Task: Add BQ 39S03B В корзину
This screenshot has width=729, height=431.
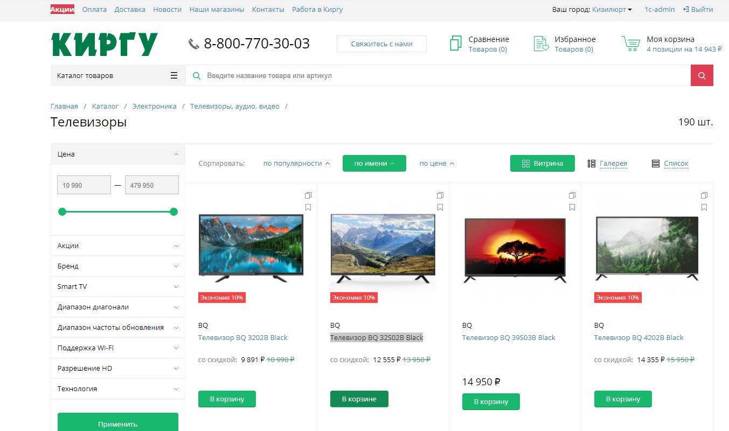Action: [491, 401]
